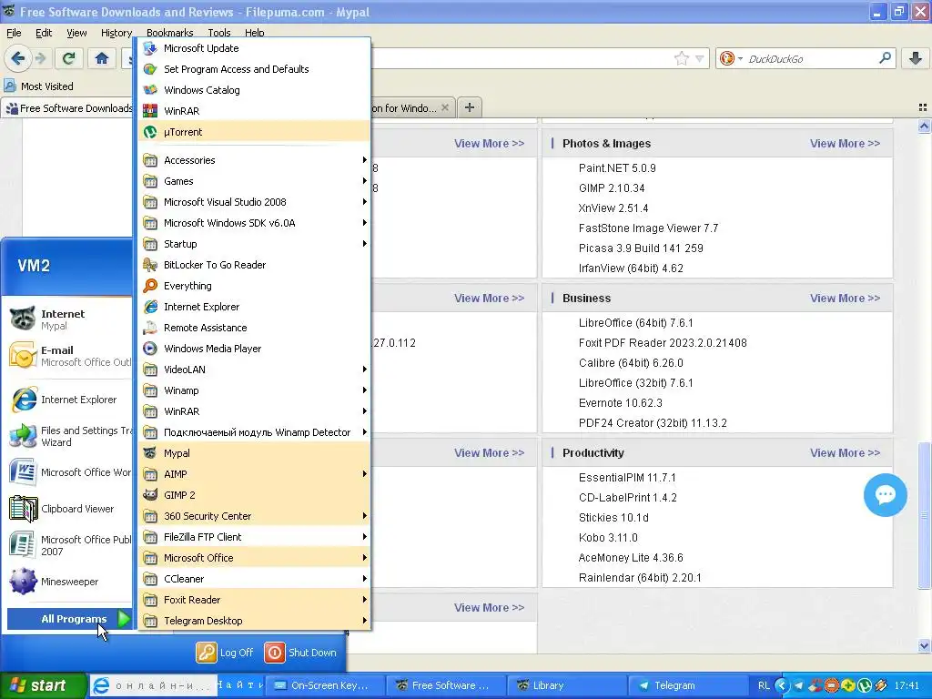Open the Tools menu
932x699 pixels.
pos(218,33)
